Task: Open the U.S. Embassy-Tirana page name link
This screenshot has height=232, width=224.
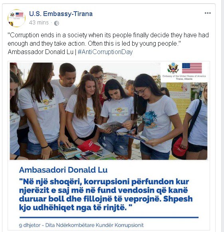Action: [61, 14]
